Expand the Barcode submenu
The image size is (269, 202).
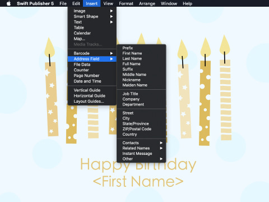coord(92,53)
